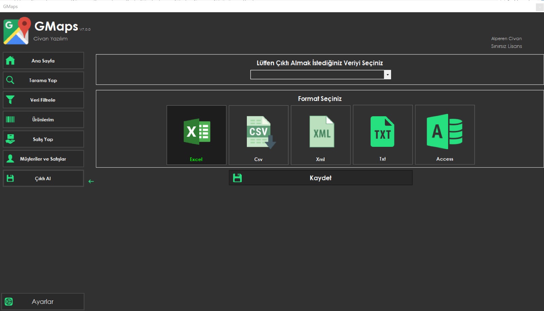This screenshot has width=544, height=311.
Task: Click the floppy disk icon on Kaydet
Action: [237, 178]
